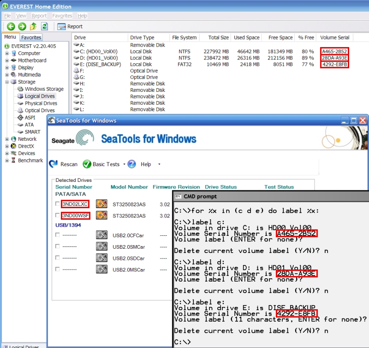Click the drive icon for USB2.0CFCar
This screenshot has width=369, height=348.
pos(101,235)
